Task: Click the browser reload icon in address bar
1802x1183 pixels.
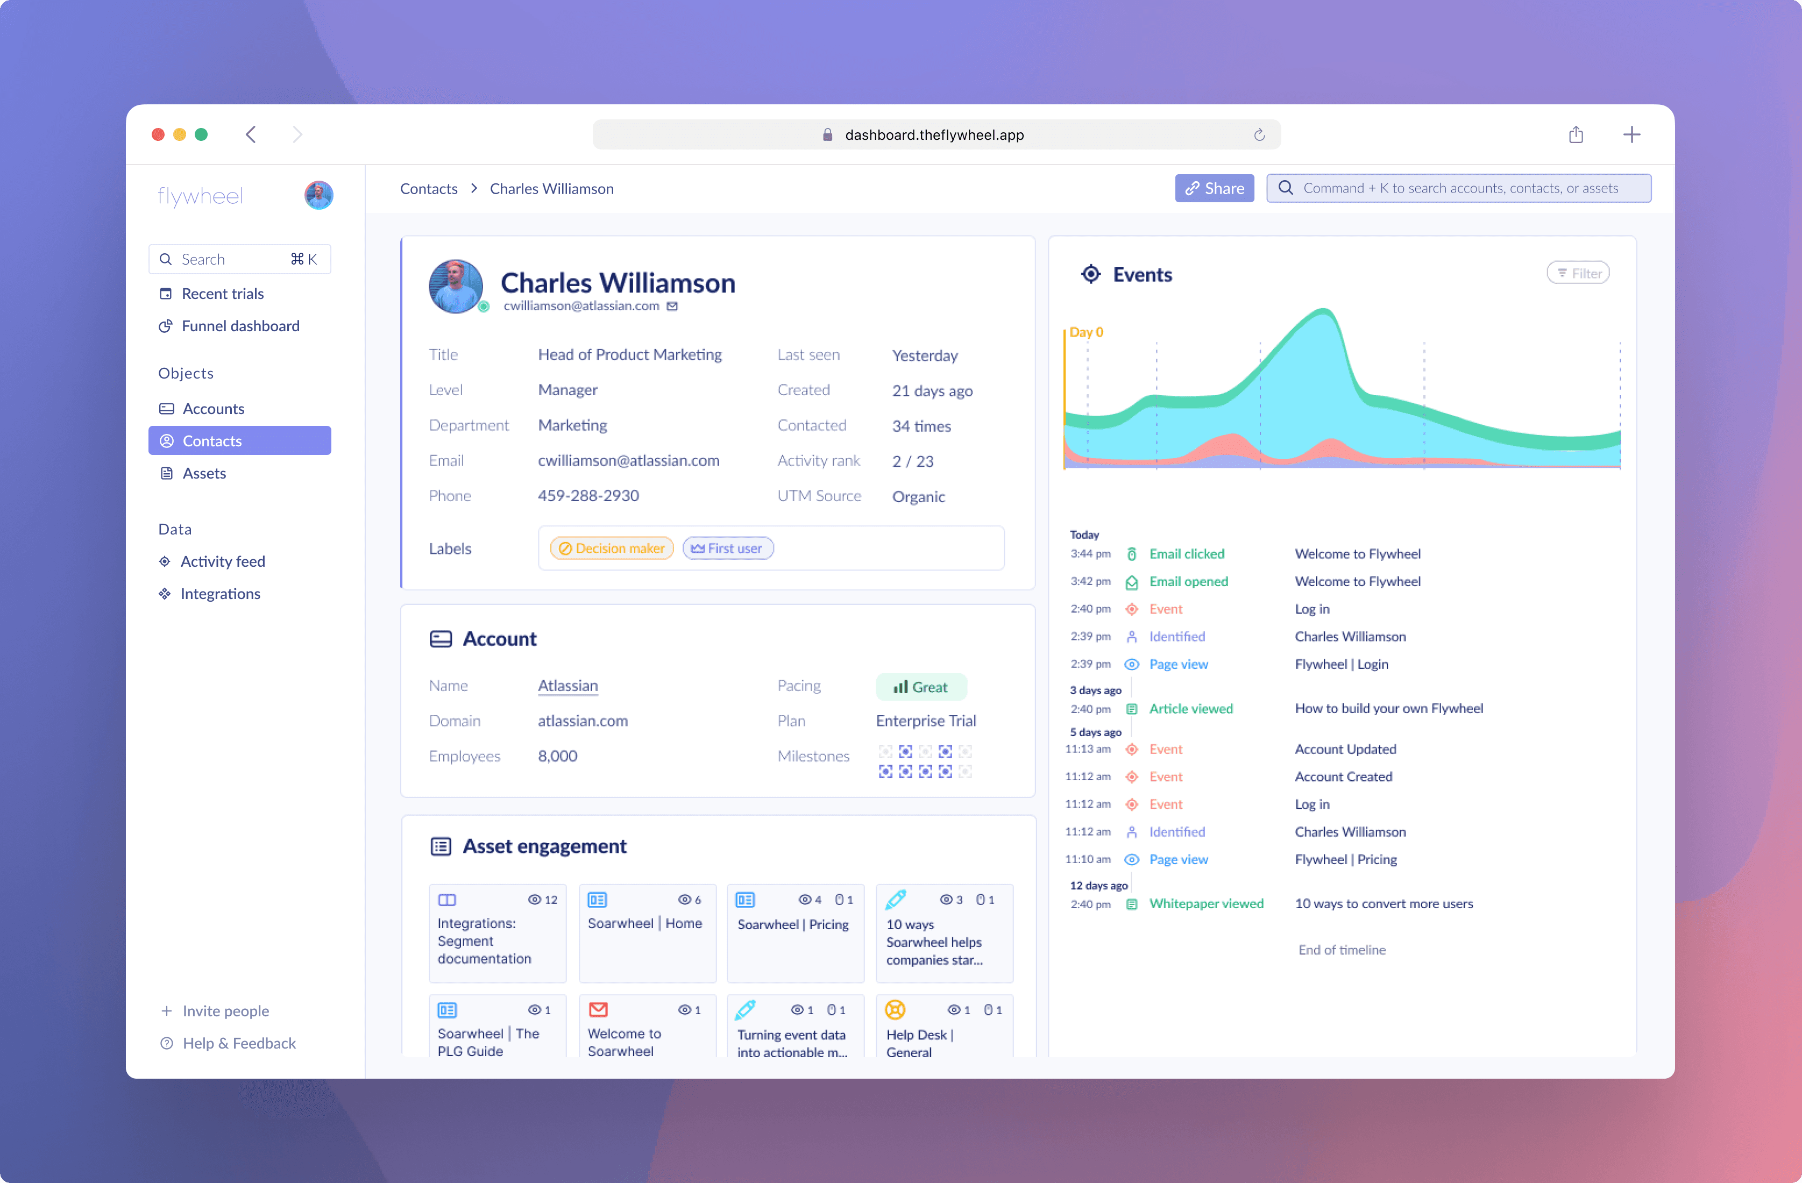Action: [1259, 135]
